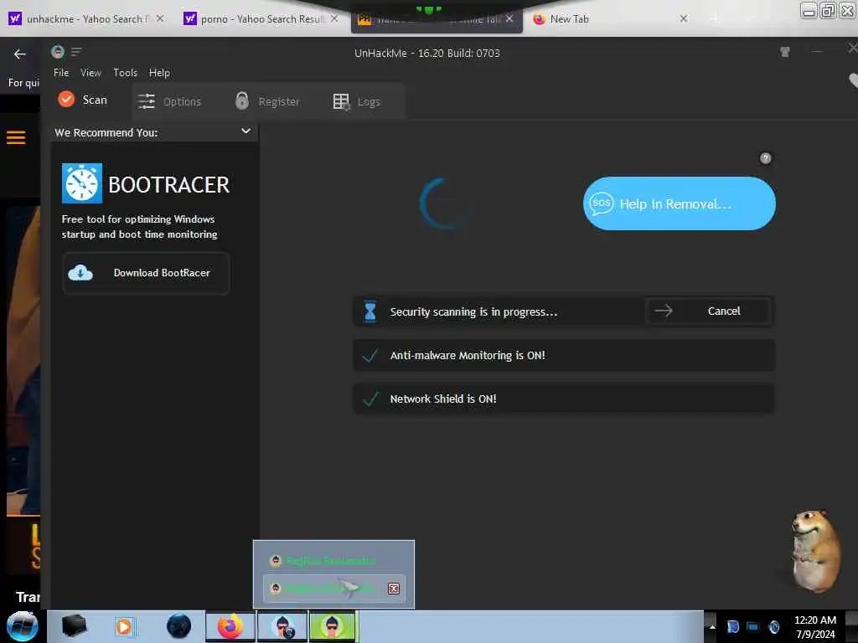The image size is (858, 643).
Task: Click the taskbar clock 12:20 AM
Action: point(814,620)
